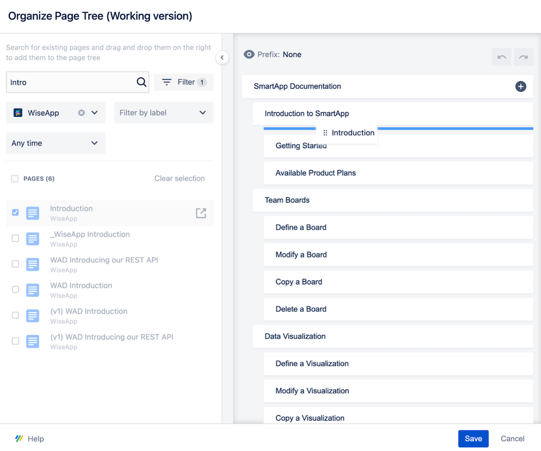Open the Any time dropdown
Screen dimensions: 541x451
(55, 143)
